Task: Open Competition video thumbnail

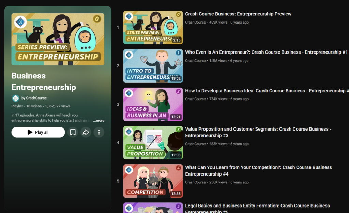Action: pyautogui.click(x=153, y=181)
